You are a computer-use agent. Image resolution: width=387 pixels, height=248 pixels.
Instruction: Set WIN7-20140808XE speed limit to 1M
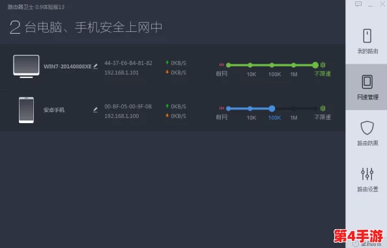293,65
